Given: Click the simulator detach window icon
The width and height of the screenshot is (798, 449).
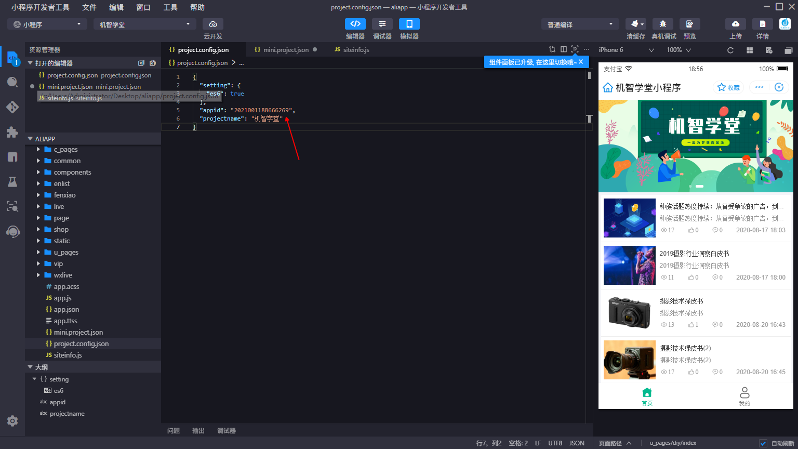Looking at the screenshot, I should (x=789, y=50).
